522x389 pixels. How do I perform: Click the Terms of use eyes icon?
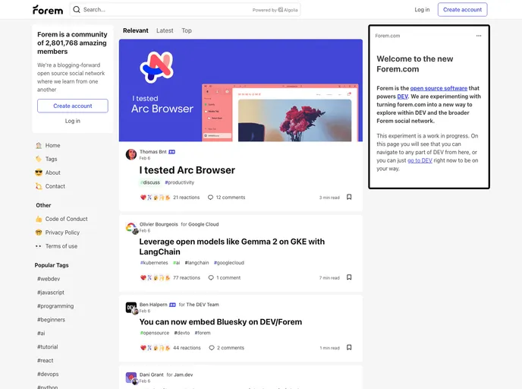[39, 246]
